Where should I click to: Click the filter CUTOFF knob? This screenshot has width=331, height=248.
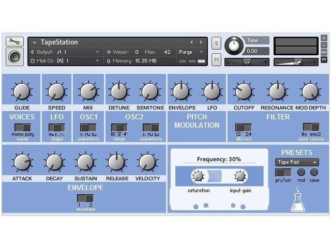coord(244,91)
